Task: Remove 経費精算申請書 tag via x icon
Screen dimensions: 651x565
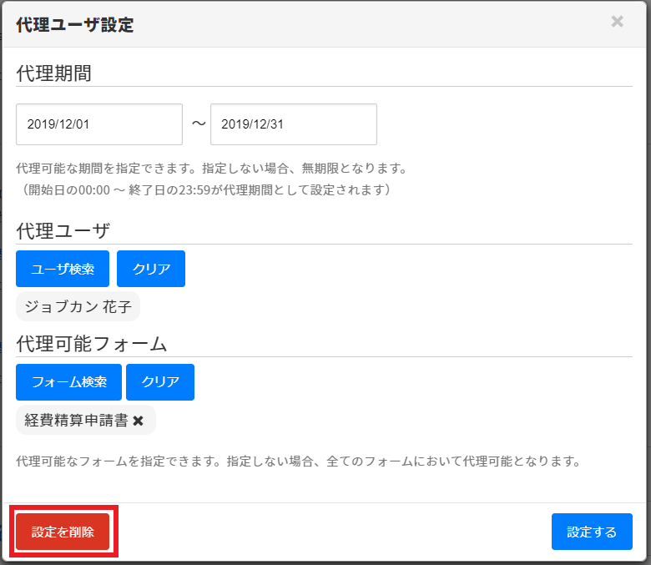Action: (139, 421)
